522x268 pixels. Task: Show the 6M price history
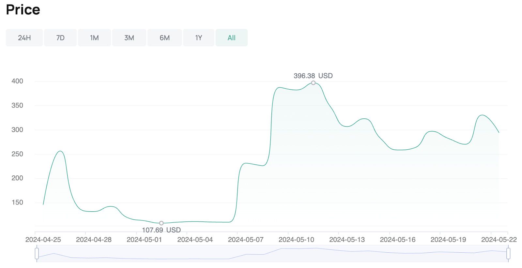[x=164, y=38]
